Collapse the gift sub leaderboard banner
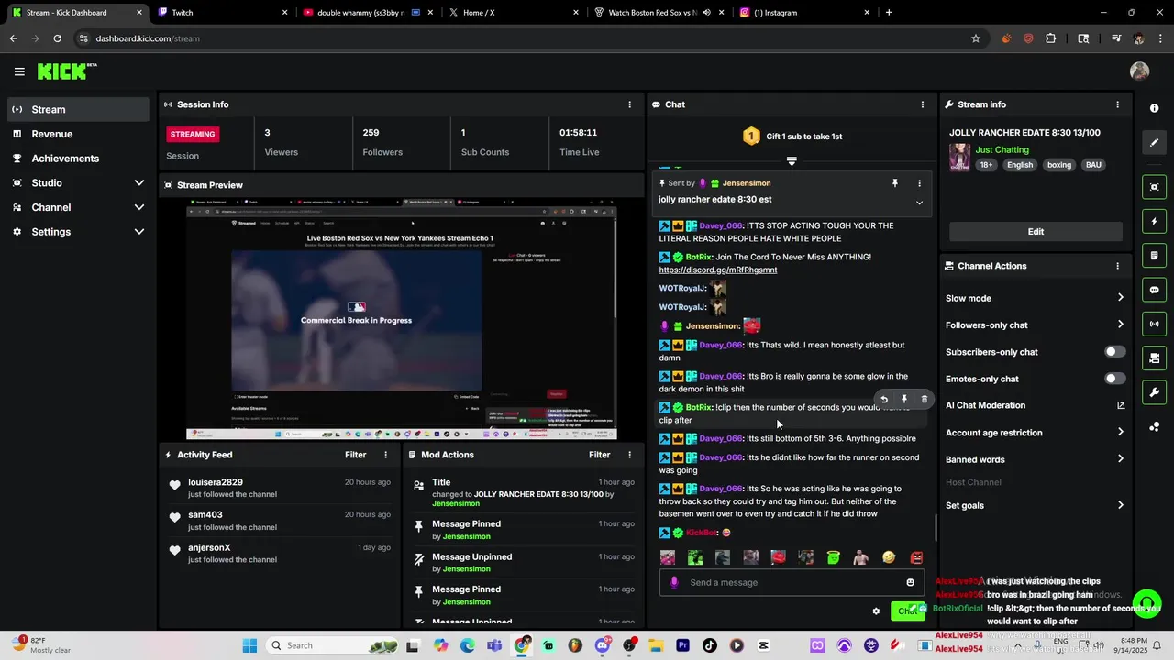The image size is (1174, 660). tap(792, 160)
